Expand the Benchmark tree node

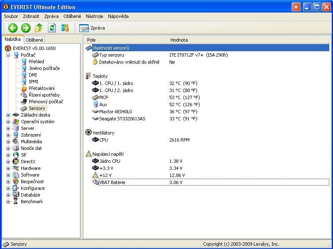point(8,202)
